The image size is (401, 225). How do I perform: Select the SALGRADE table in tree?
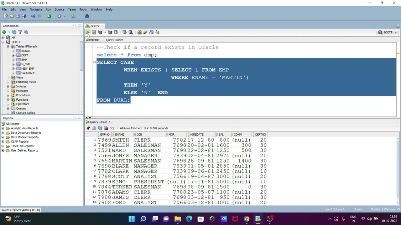pos(28,73)
